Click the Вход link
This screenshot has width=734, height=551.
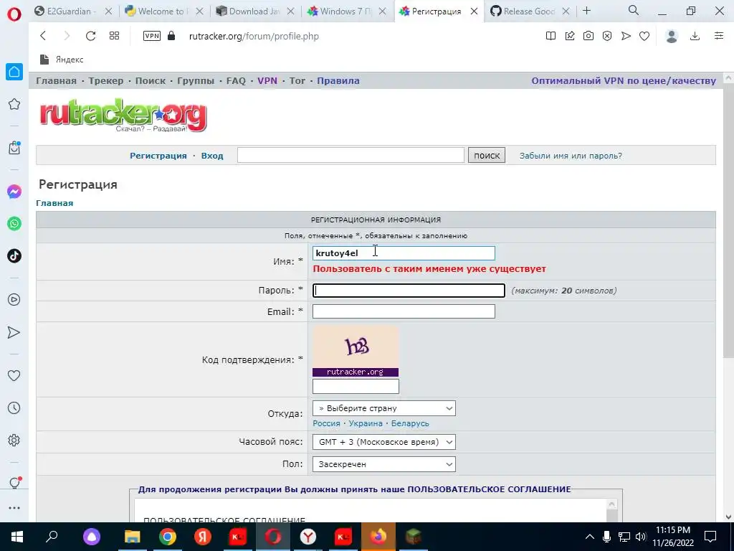click(212, 156)
